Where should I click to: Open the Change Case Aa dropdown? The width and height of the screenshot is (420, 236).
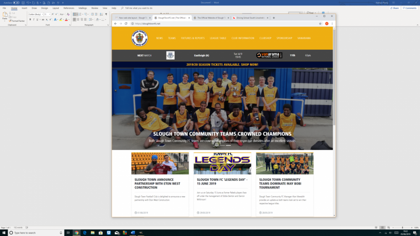click(62, 14)
